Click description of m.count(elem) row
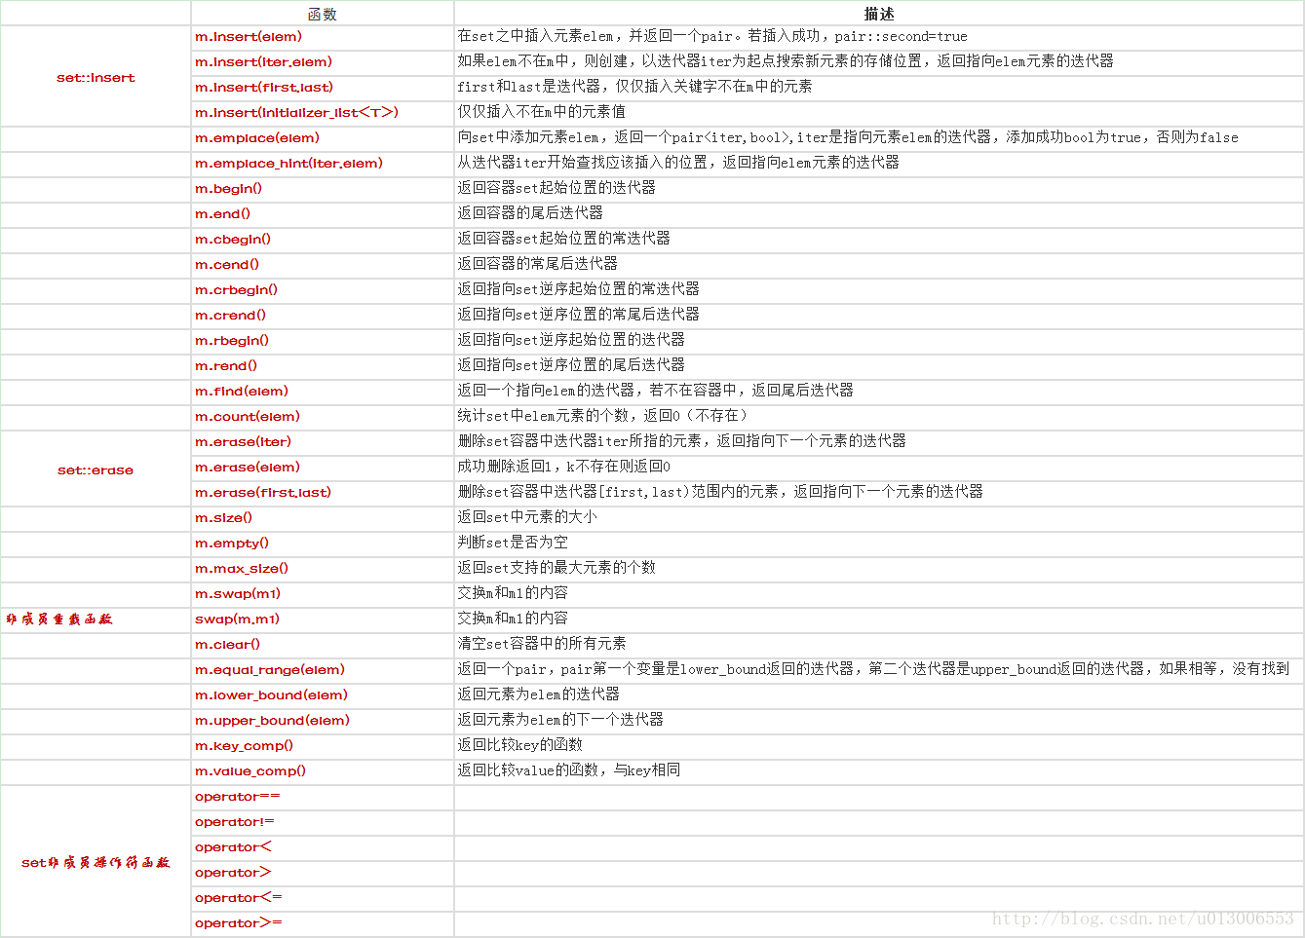Screen dimensions: 1305x938 [878, 417]
